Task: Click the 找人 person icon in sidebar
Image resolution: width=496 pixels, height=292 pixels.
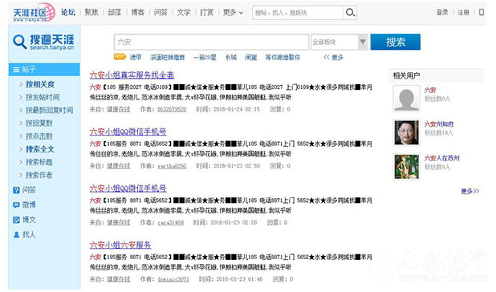Action: click(x=16, y=235)
